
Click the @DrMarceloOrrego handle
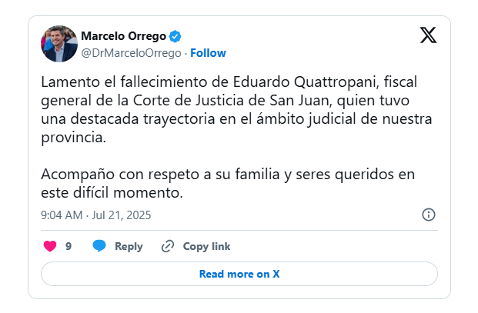pyautogui.click(x=131, y=53)
